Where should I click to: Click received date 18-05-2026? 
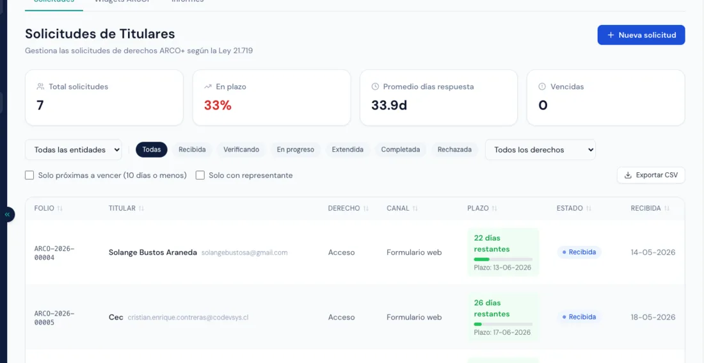653,317
